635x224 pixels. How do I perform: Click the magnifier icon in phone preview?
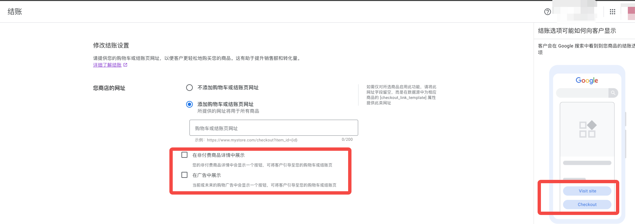pos(613,93)
